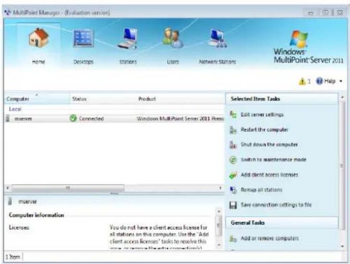Switch to the Stations tab label
Screen dimensions: 350x264
(128, 62)
